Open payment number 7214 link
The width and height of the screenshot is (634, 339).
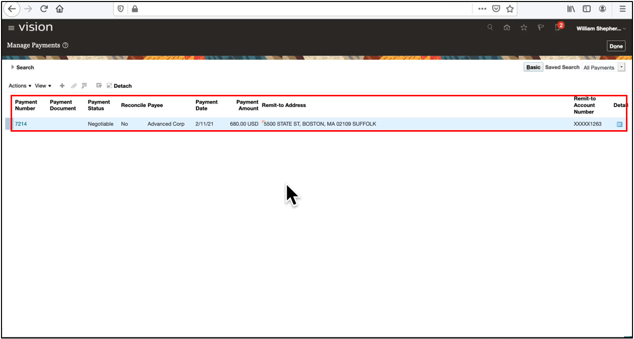pos(21,124)
